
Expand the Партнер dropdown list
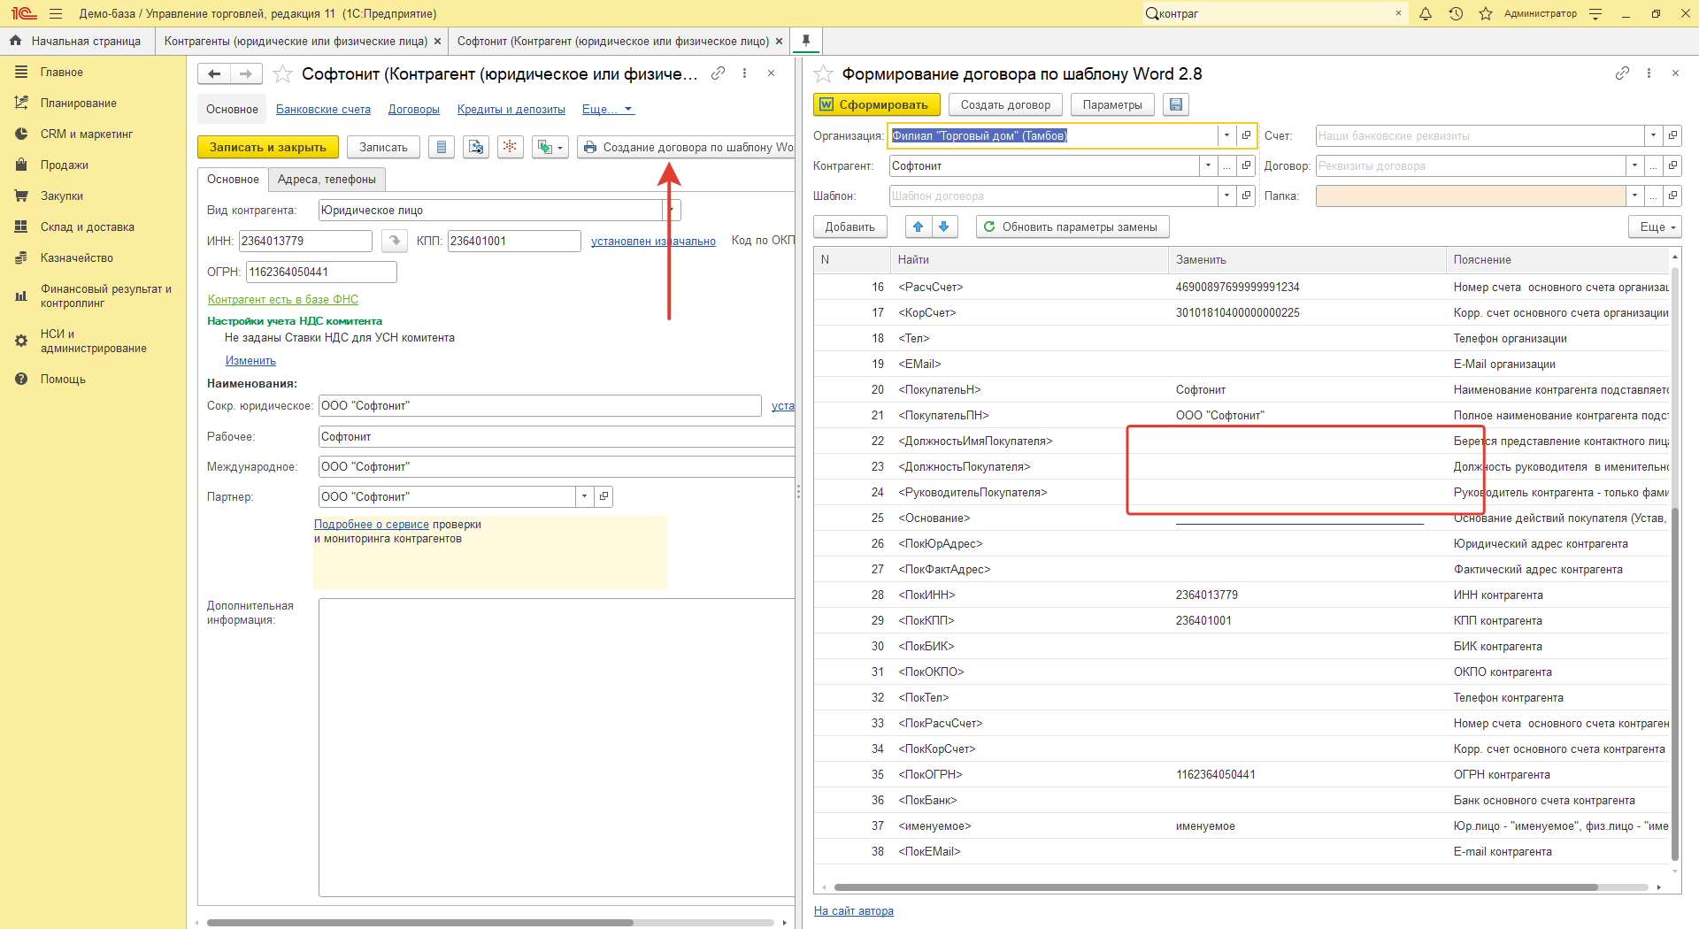tap(584, 496)
